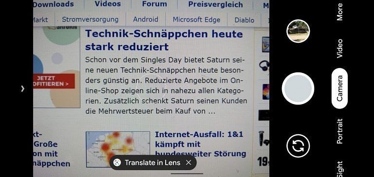Tap the Preisvergleich menu item in viewfinder
Image resolution: width=374 pixels, height=177 pixels.
click(x=215, y=4)
